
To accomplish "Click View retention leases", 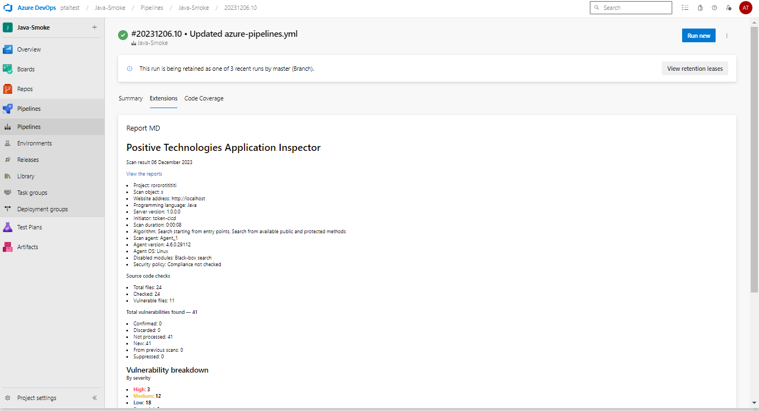I will [695, 68].
